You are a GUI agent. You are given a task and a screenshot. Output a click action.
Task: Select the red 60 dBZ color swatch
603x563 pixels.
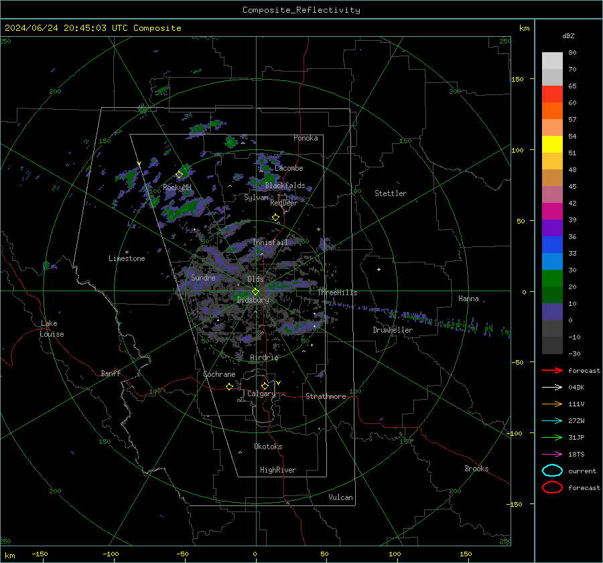[x=552, y=94]
